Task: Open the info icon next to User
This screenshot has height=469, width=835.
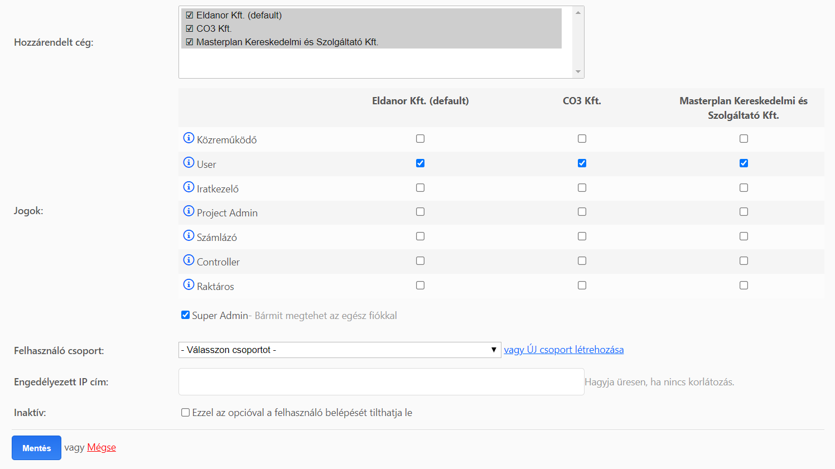Action: [189, 162]
